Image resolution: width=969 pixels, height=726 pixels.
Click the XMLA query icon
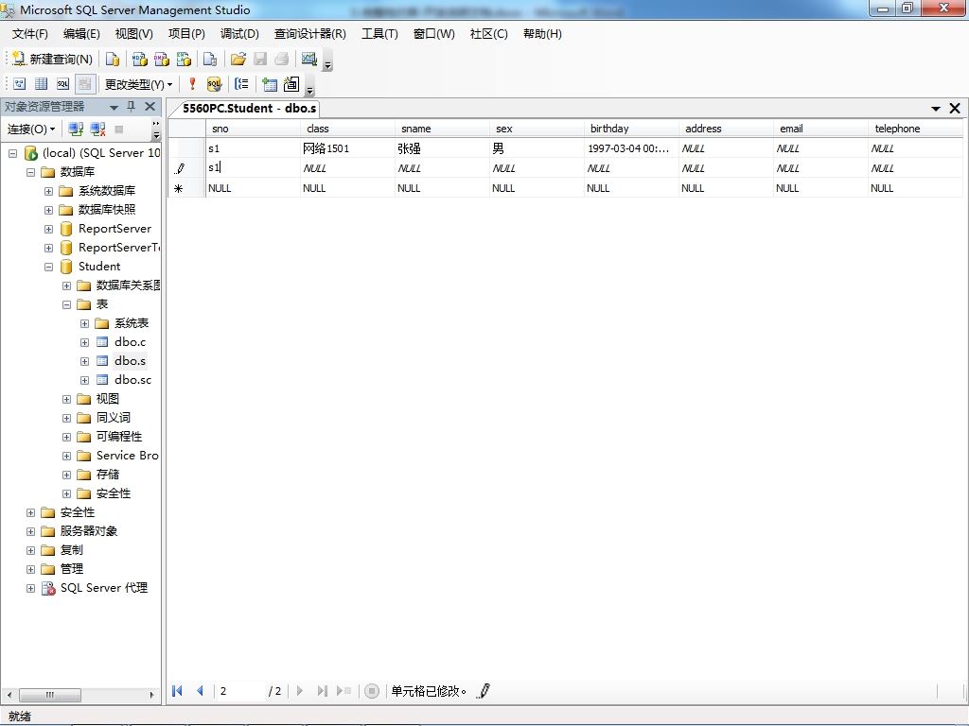point(184,59)
